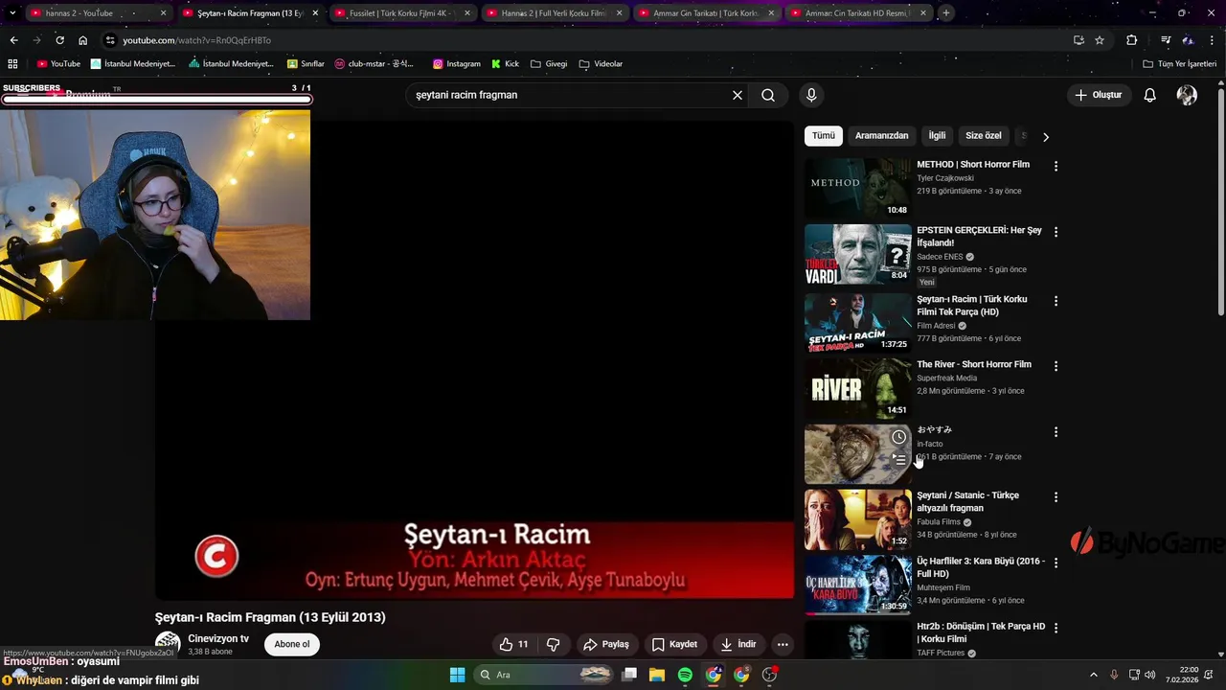Switch to the Ammar Cin Tarikatı HD Resmi tab
The width and height of the screenshot is (1226, 690).
coord(857,13)
